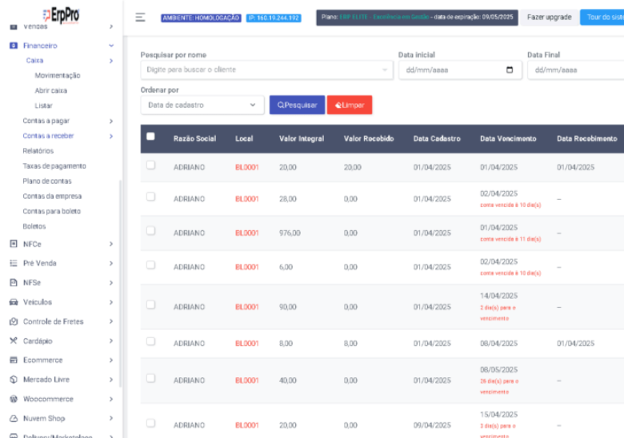Open Movimentação under Caixa
Viewport: 624px width, 438px height.
pyautogui.click(x=58, y=75)
